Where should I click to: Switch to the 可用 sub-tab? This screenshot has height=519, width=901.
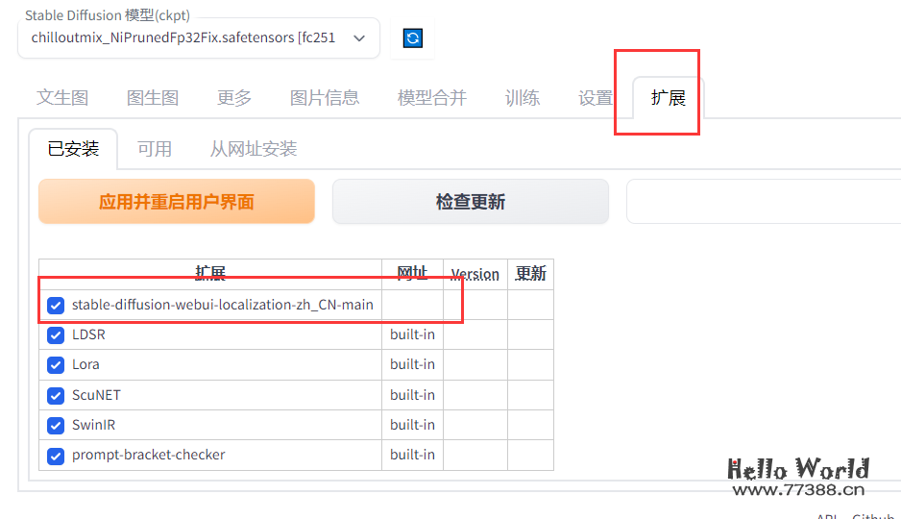point(154,149)
